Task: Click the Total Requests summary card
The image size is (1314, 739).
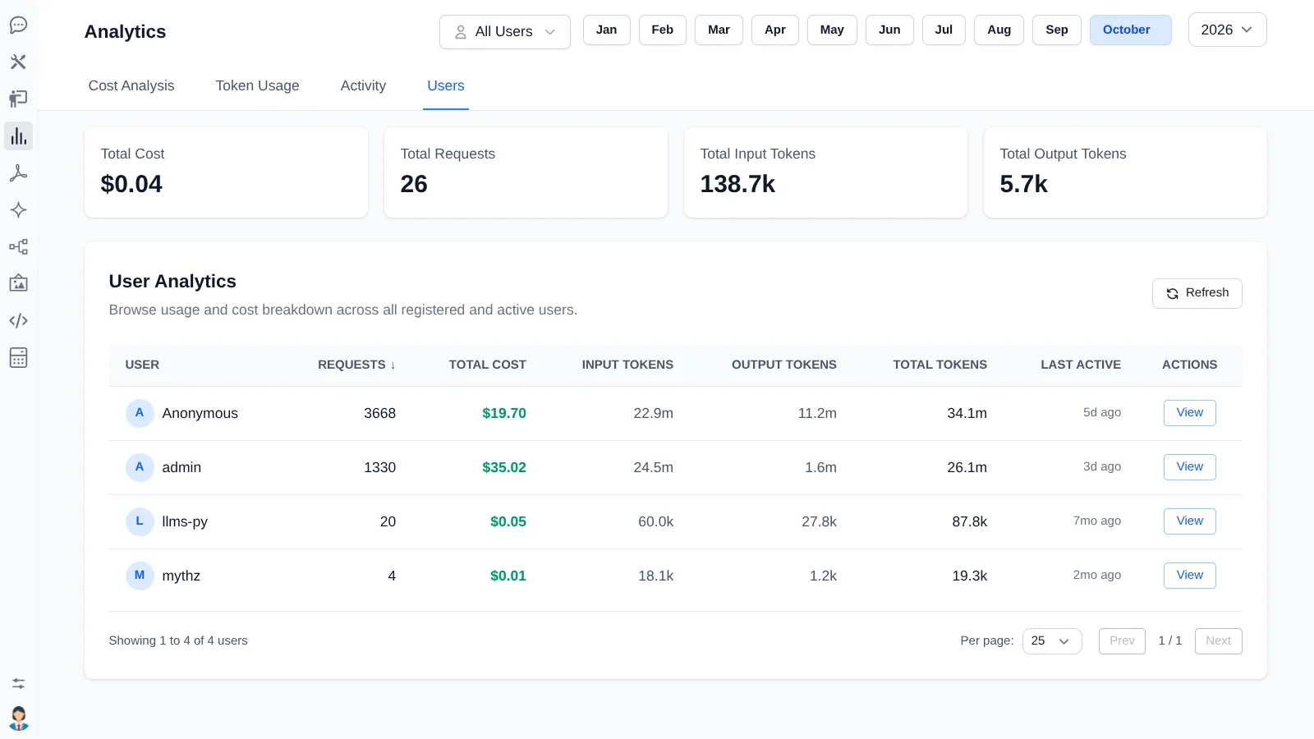Action: point(526,172)
